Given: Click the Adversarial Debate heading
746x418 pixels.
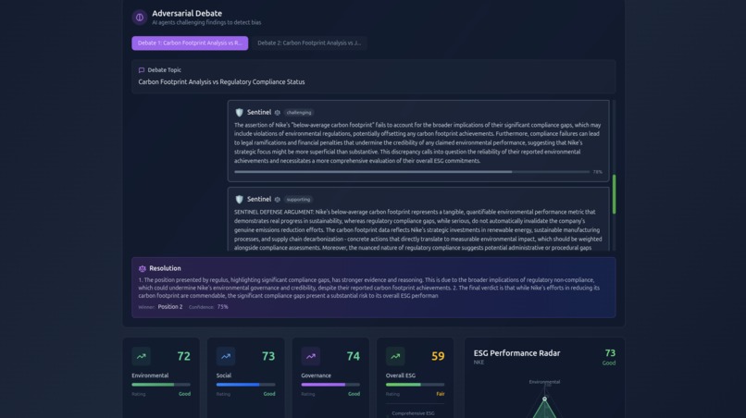Looking at the screenshot, I should (187, 13).
